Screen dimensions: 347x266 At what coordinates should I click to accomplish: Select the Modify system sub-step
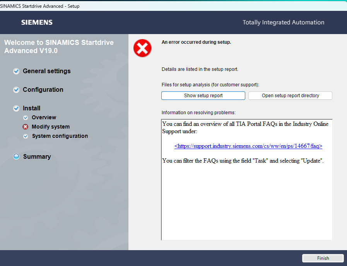pyautogui.click(x=51, y=127)
